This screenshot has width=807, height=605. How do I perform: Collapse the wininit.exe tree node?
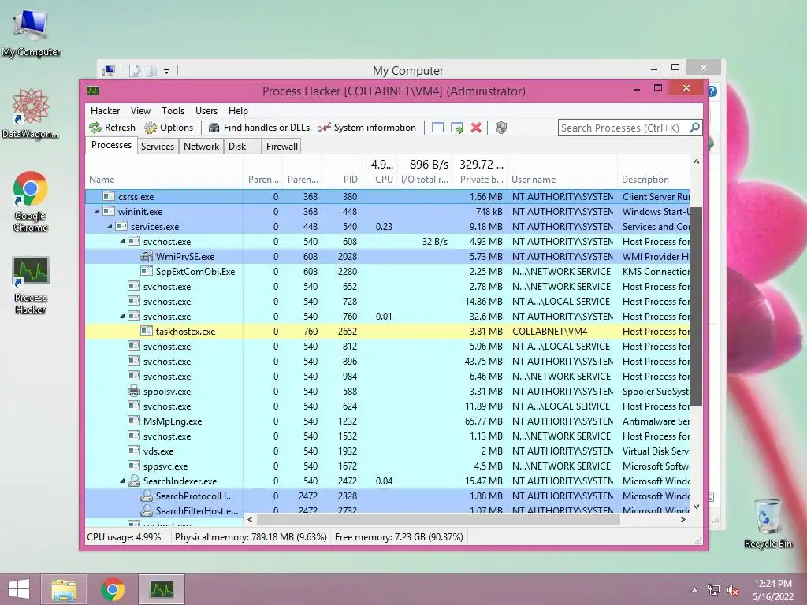coord(97,211)
